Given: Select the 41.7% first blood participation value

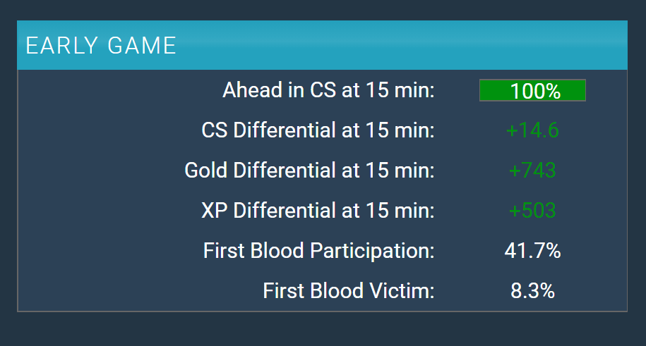Looking at the screenshot, I should click(x=532, y=251).
